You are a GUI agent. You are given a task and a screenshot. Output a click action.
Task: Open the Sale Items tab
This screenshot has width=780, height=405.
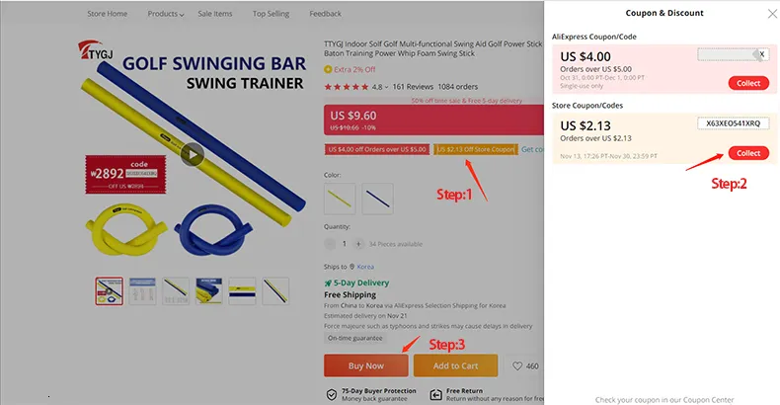[215, 14]
